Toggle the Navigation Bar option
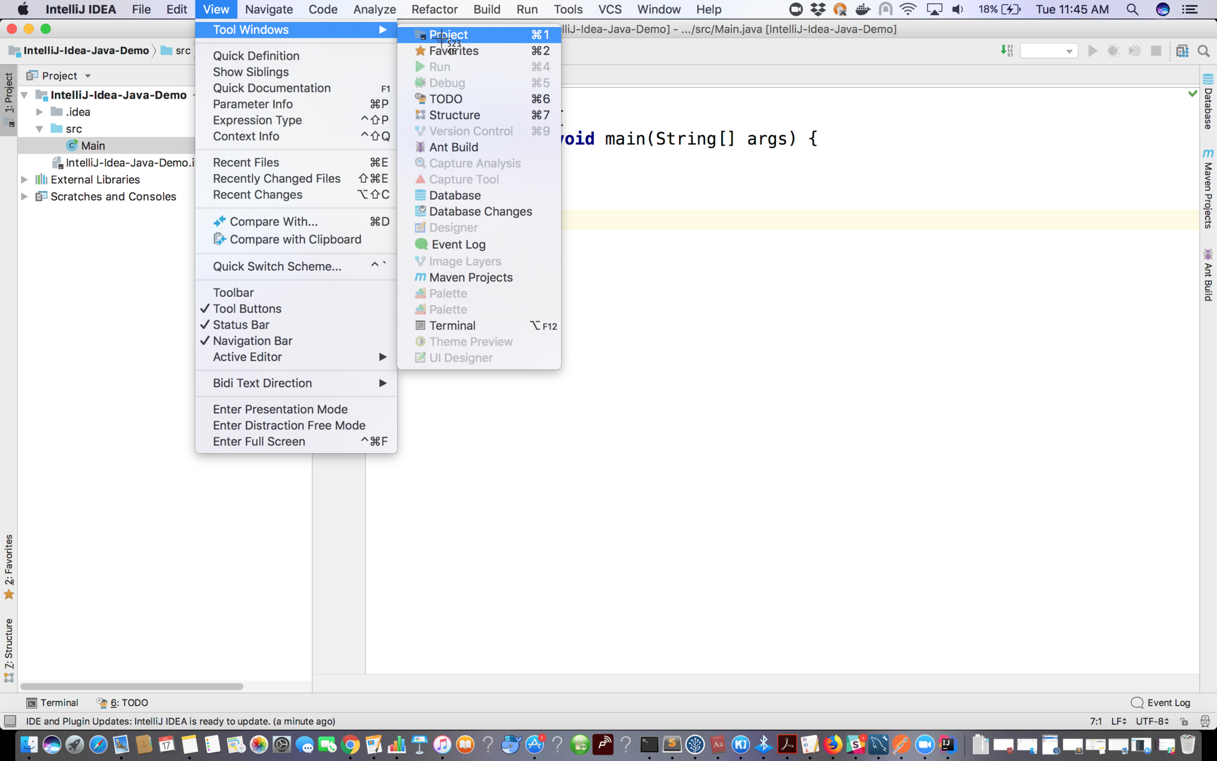This screenshot has width=1217, height=761. pos(296,341)
